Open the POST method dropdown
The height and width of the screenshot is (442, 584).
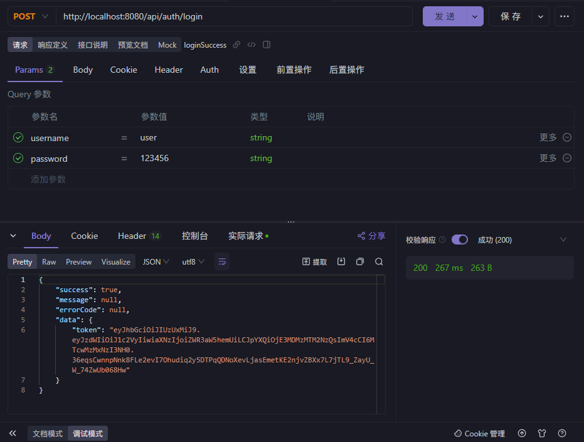point(31,16)
